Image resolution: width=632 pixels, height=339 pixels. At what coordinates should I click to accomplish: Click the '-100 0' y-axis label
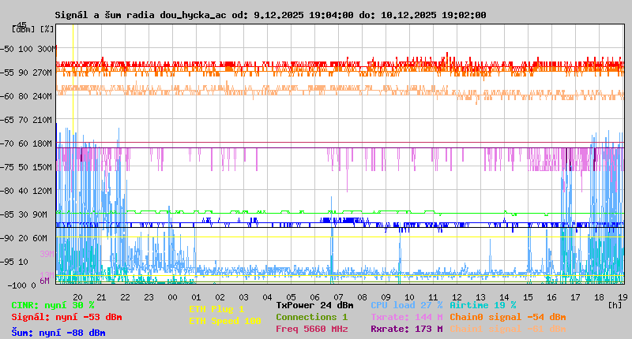[x=21, y=285]
